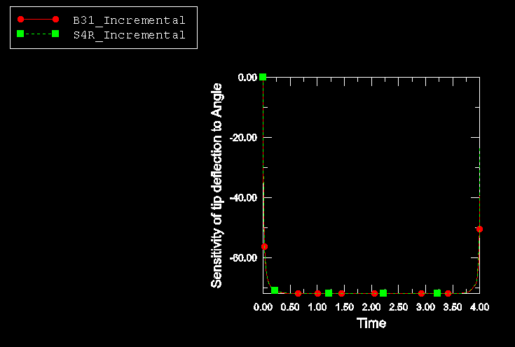Click the 0.50 x-axis label
The width and height of the screenshot is (515, 347).
pyautogui.click(x=290, y=307)
